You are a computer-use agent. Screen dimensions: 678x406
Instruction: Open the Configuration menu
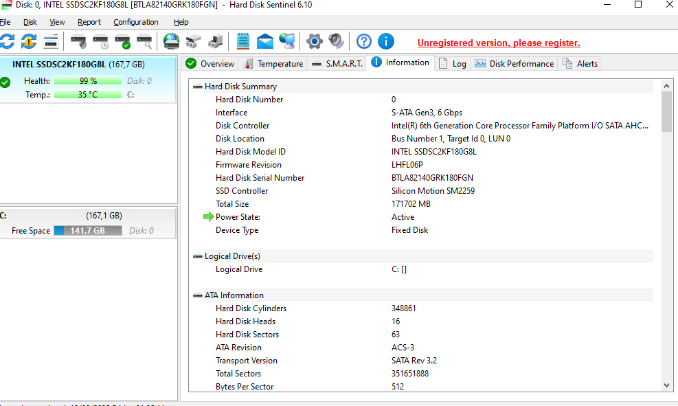point(135,22)
